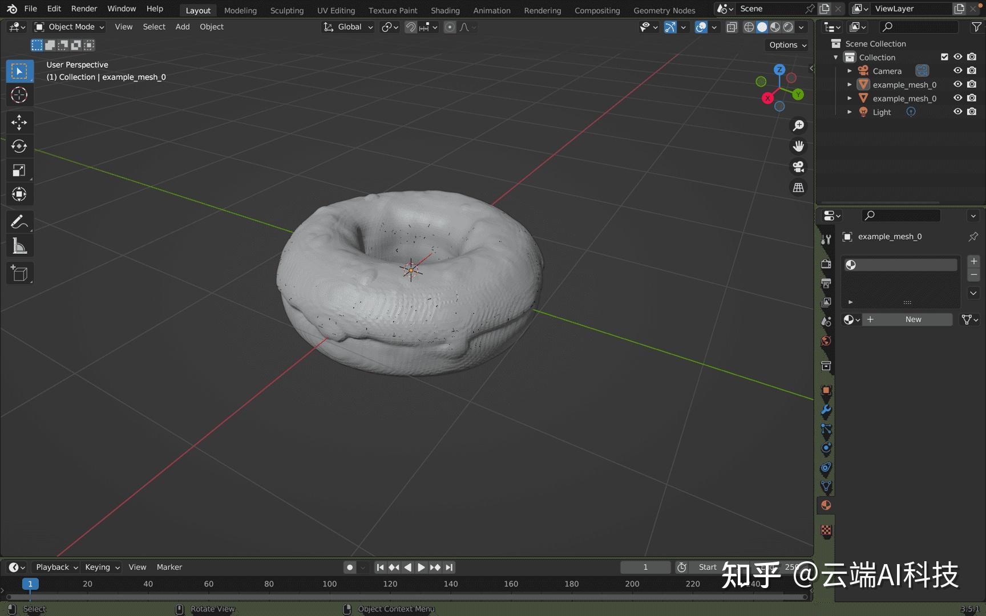Click the Options button in the viewport
This screenshot has height=616, width=986.
coord(786,45)
